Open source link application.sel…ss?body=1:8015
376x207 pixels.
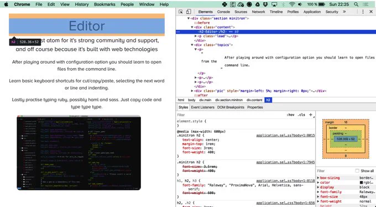click(x=285, y=136)
